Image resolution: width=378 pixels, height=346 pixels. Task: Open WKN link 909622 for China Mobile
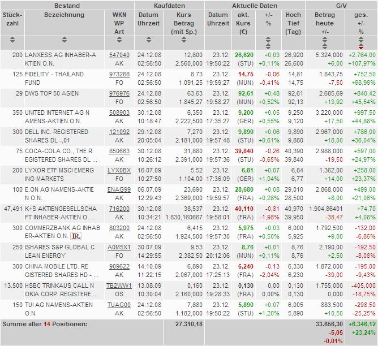pos(119,267)
